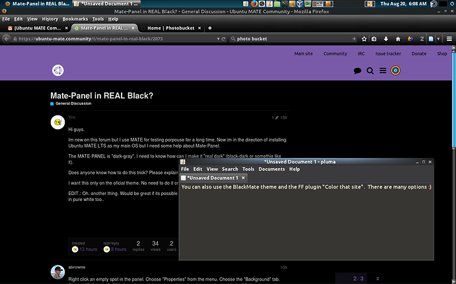Open the IRC link
This screenshot has height=284, width=456.
361,53
